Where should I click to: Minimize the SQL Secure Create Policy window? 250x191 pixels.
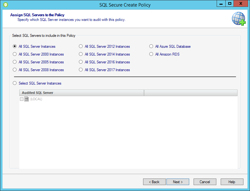pyautogui.click(x=221, y=3)
